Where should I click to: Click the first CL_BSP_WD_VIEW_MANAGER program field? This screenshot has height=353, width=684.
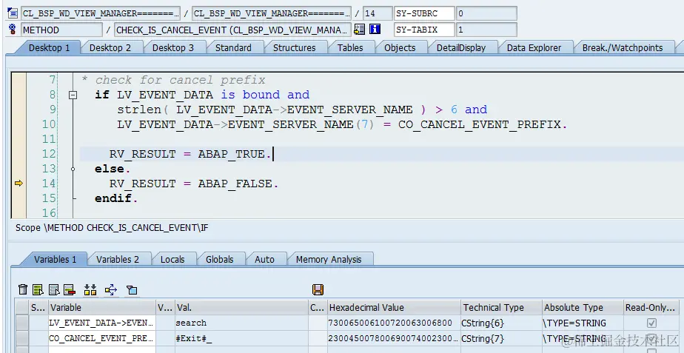[101, 13]
